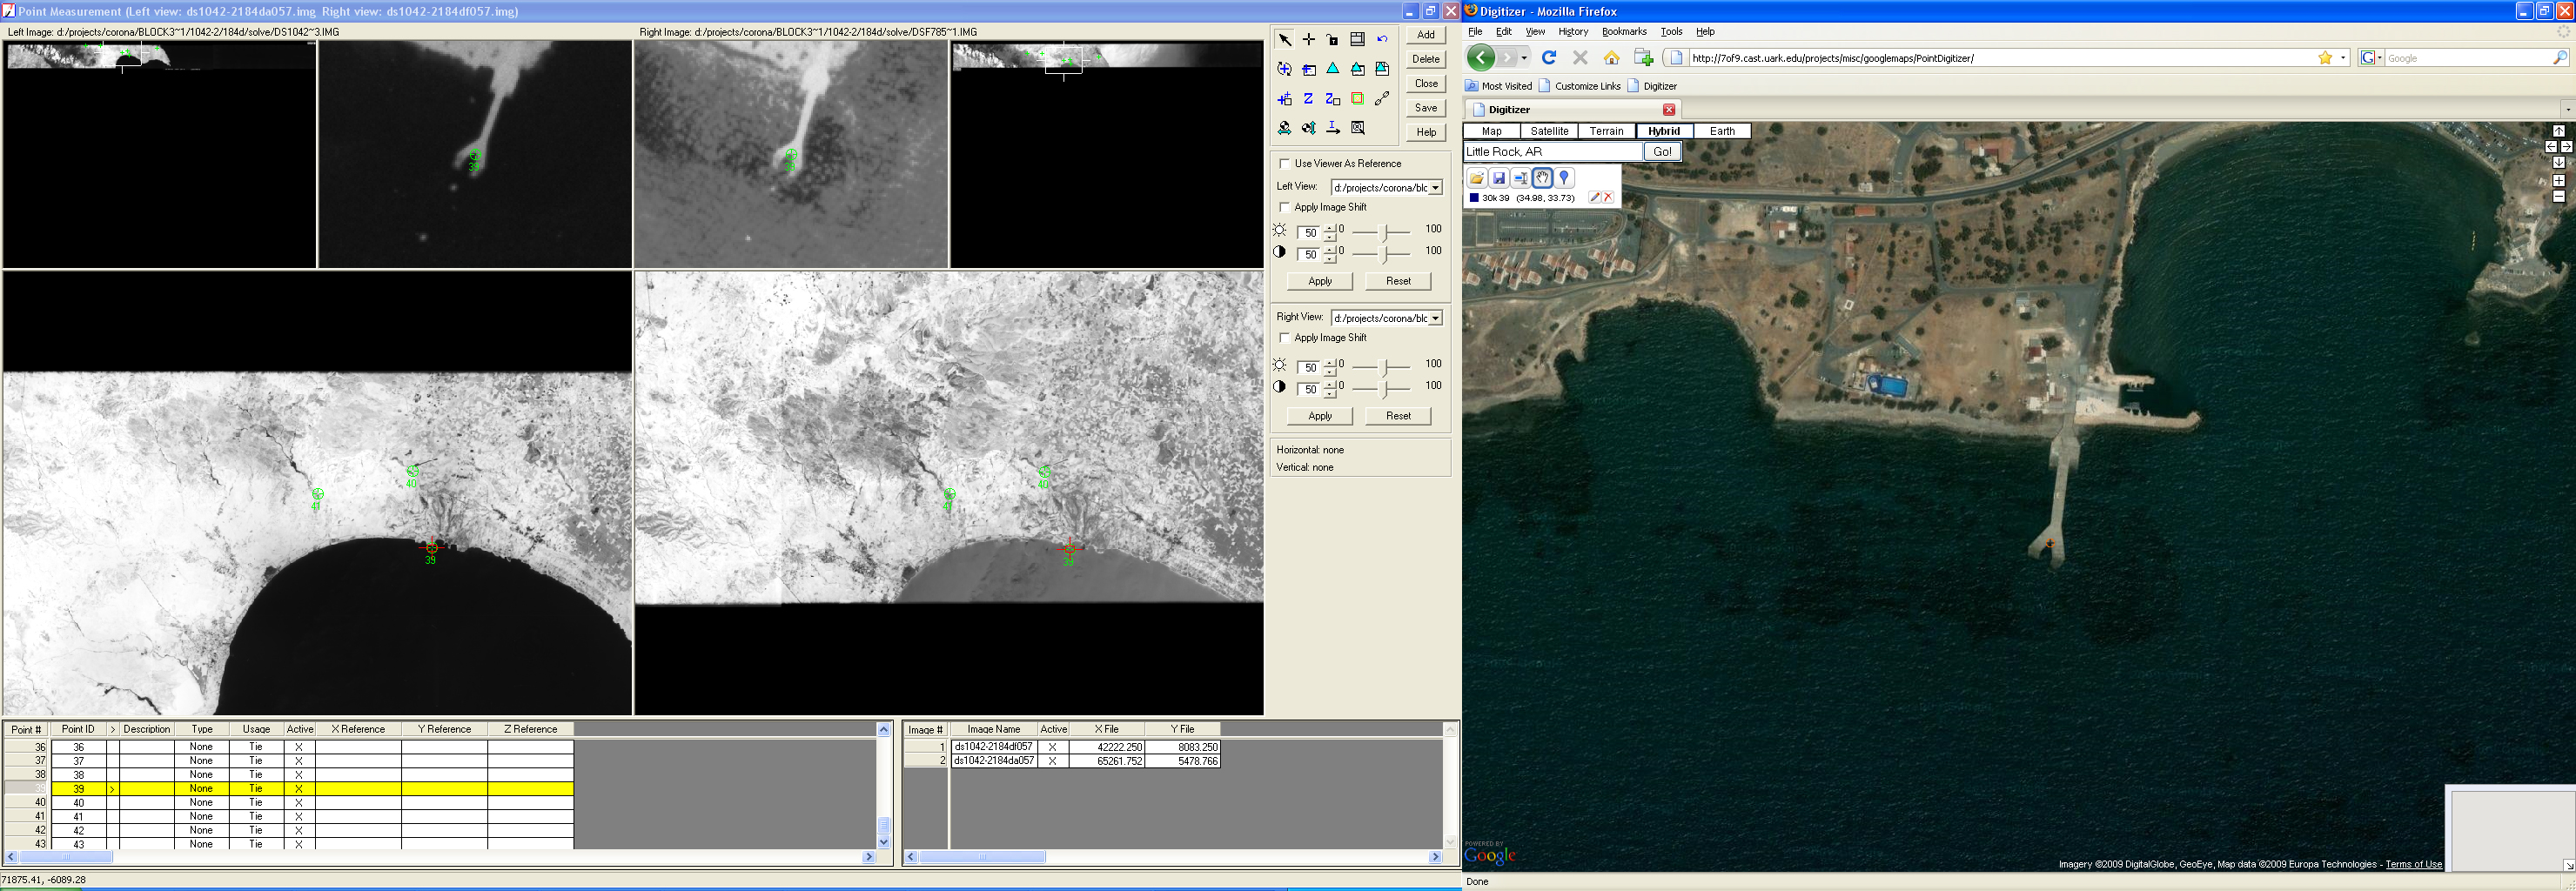Screen dimensions: 2576x891
Task: Toggle the padlock keep-tool icon
Action: point(1332,39)
